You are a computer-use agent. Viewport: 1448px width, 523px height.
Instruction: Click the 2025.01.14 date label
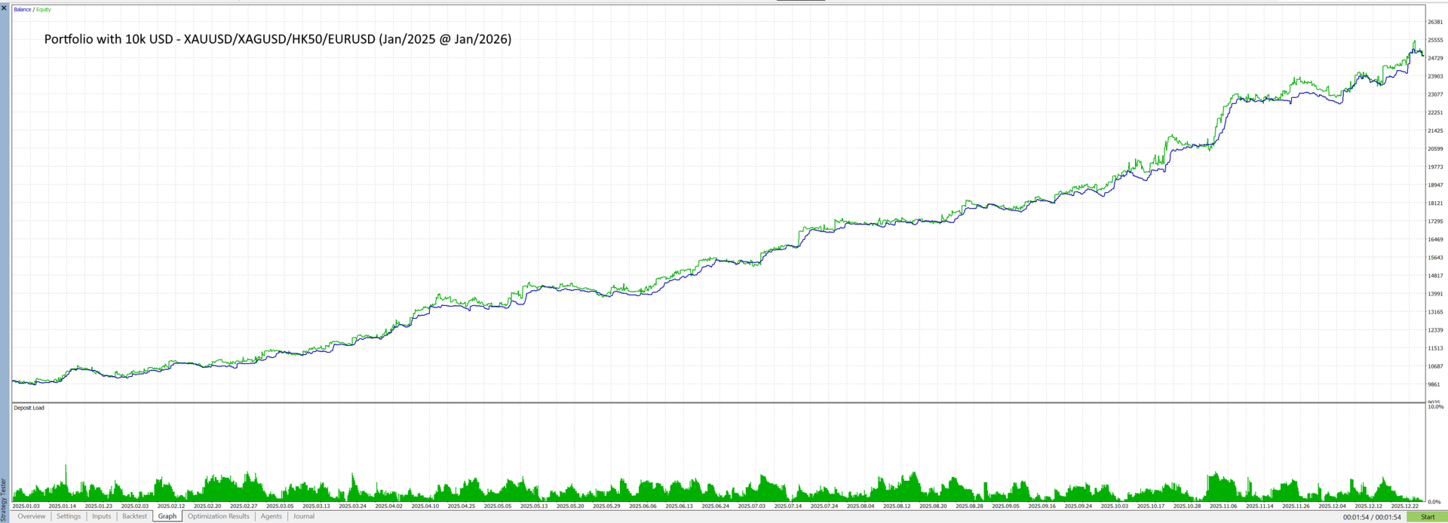[x=63, y=506]
